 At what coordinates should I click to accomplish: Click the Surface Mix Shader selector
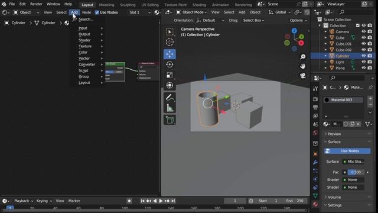point(354,162)
